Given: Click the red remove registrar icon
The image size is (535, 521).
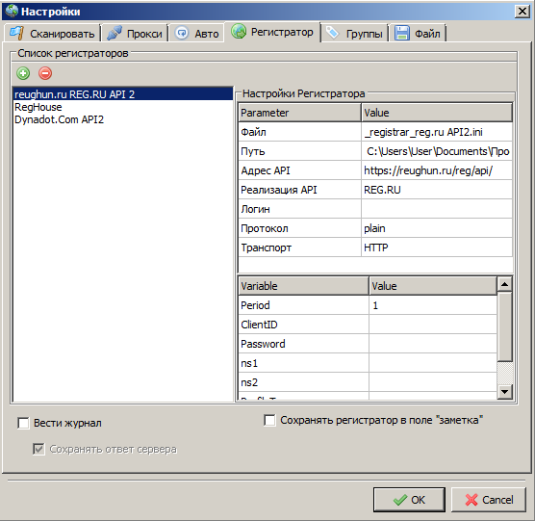Looking at the screenshot, I should (x=45, y=73).
